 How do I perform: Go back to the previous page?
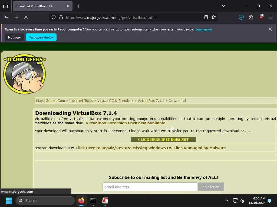[6, 17]
